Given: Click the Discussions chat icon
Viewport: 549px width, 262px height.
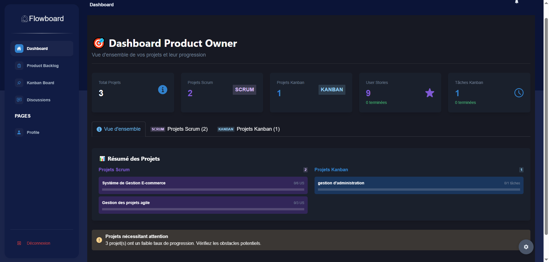Looking at the screenshot, I should point(19,100).
